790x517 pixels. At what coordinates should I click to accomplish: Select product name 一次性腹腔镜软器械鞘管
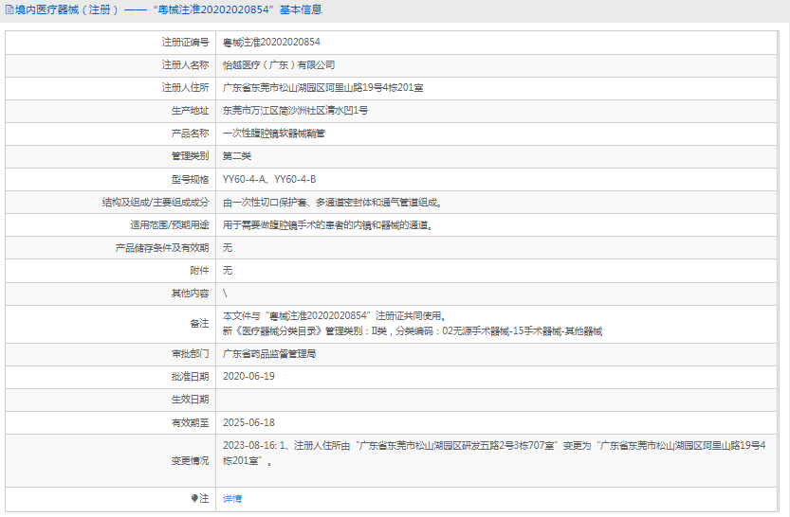tap(274, 134)
